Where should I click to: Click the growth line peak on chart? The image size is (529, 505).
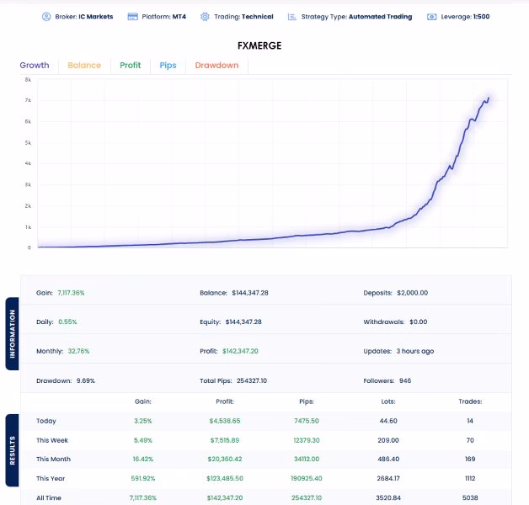[x=489, y=98]
